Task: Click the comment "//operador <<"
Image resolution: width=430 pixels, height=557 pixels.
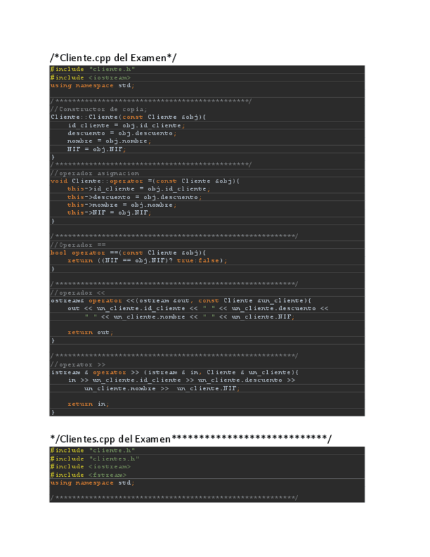Action: pyautogui.click(x=77, y=293)
